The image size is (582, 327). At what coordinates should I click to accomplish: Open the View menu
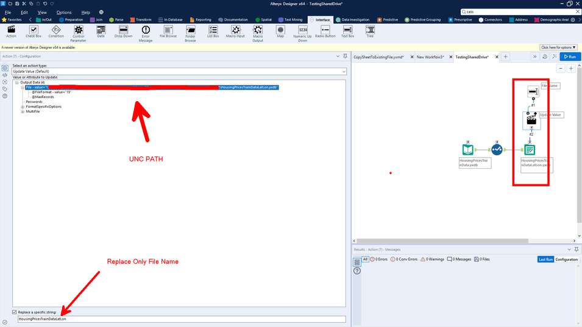(42, 12)
